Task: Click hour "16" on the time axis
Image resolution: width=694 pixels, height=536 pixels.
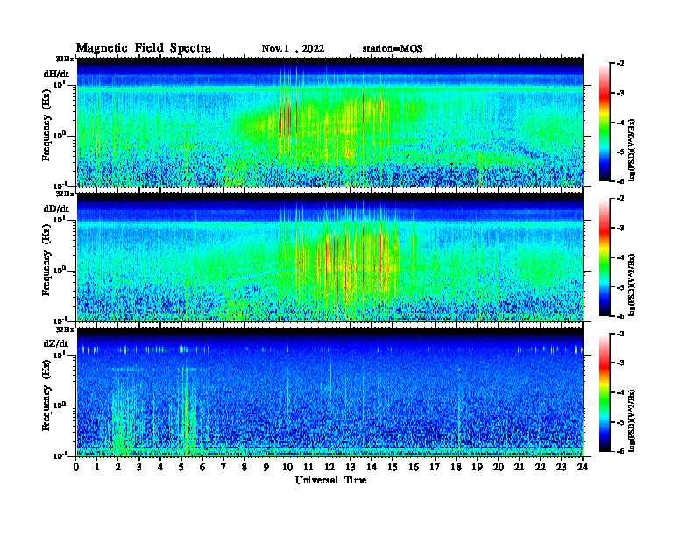Action: pos(414,467)
